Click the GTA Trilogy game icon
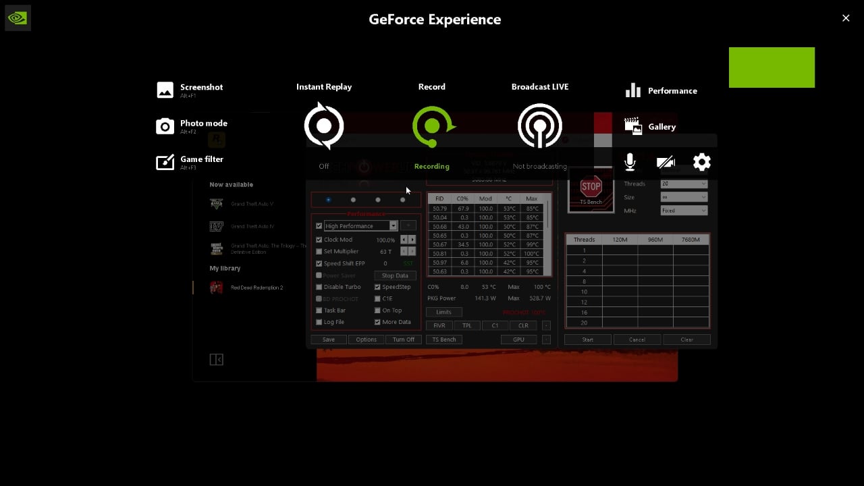864x486 pixels. pyautogui.click(x=216, y=248)
